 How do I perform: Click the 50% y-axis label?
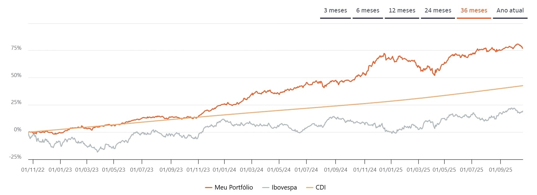[x=16, y=75]
